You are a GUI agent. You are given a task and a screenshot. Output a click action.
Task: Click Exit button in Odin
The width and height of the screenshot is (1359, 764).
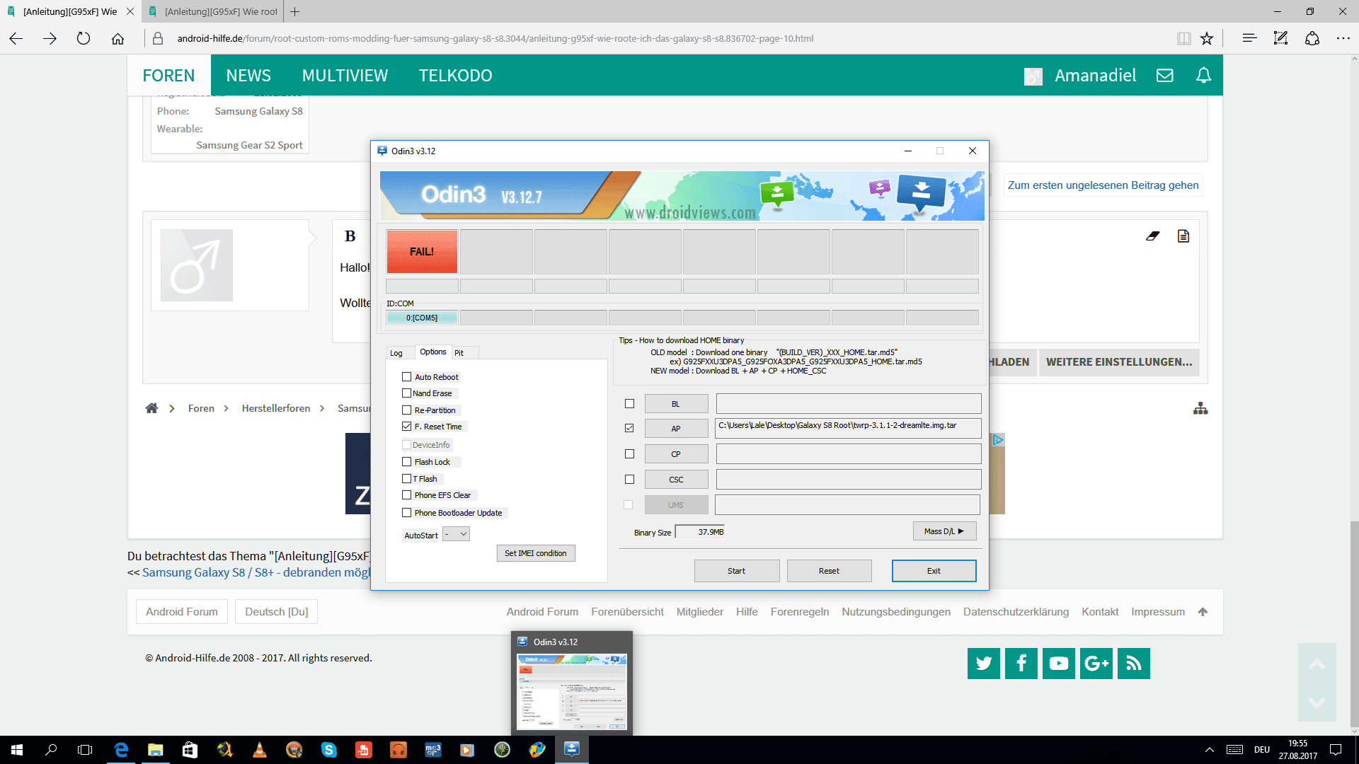click(x=934, y=571)
